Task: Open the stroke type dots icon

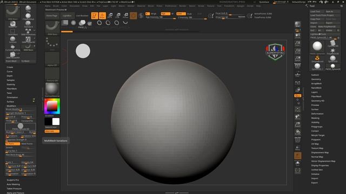Action: [x=52, y=43]
